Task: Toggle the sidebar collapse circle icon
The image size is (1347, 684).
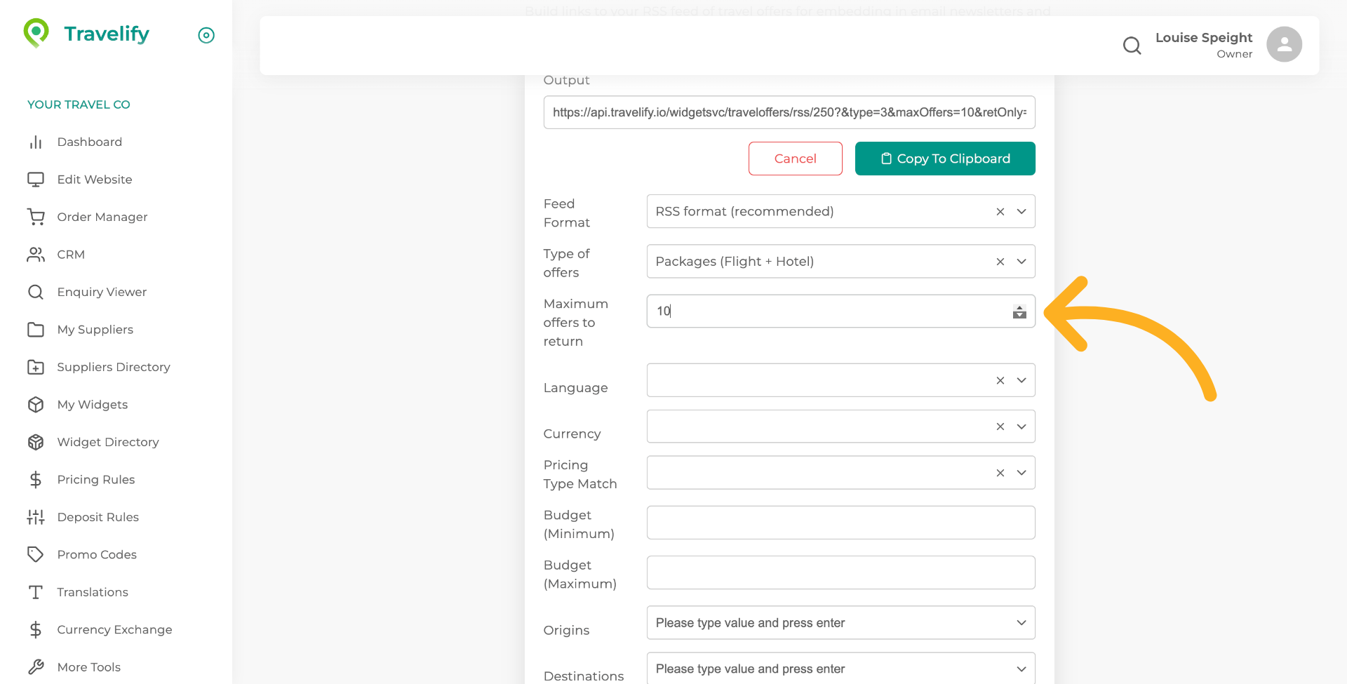Action: click(x=206, y=35)
